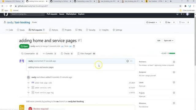The image size is (196, 110).
Task: Open the user avatar menu
Action: pos(188,14)
